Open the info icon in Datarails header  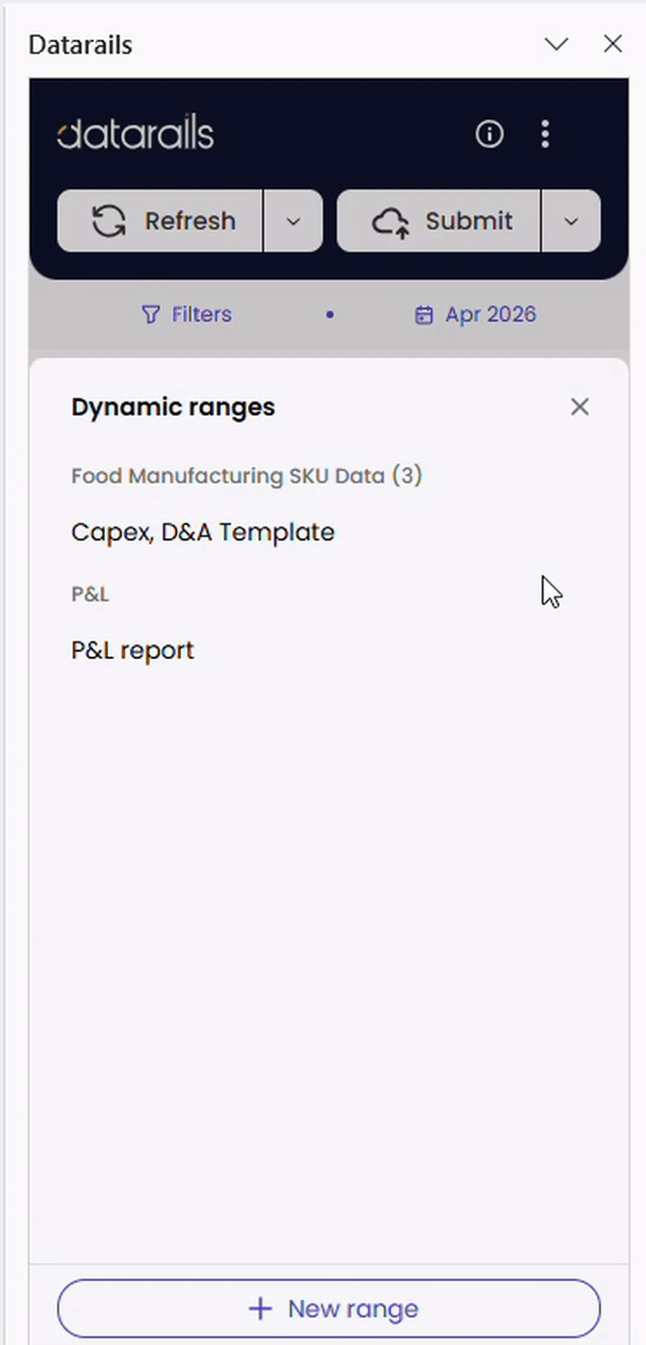(x=489, y=133)
